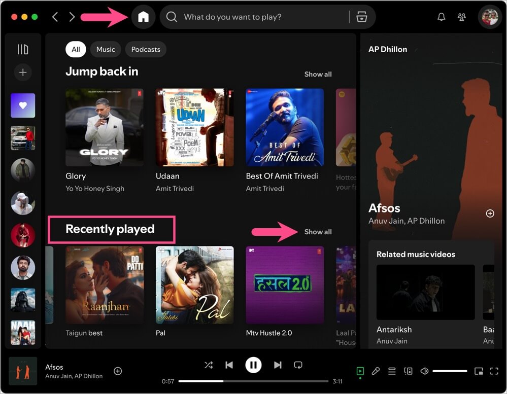The width and height of the screenshot is (507, 394).
Task: Click the Yo Yo Honey Singh artist text
Action: point(95,189)
